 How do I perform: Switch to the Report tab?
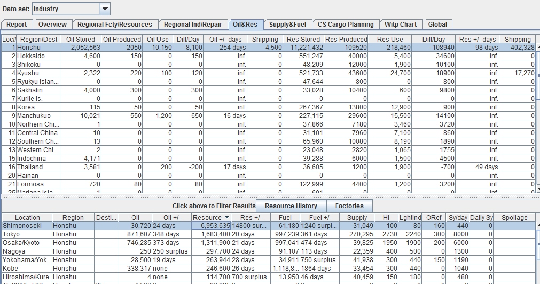click(x=17, y=25)
